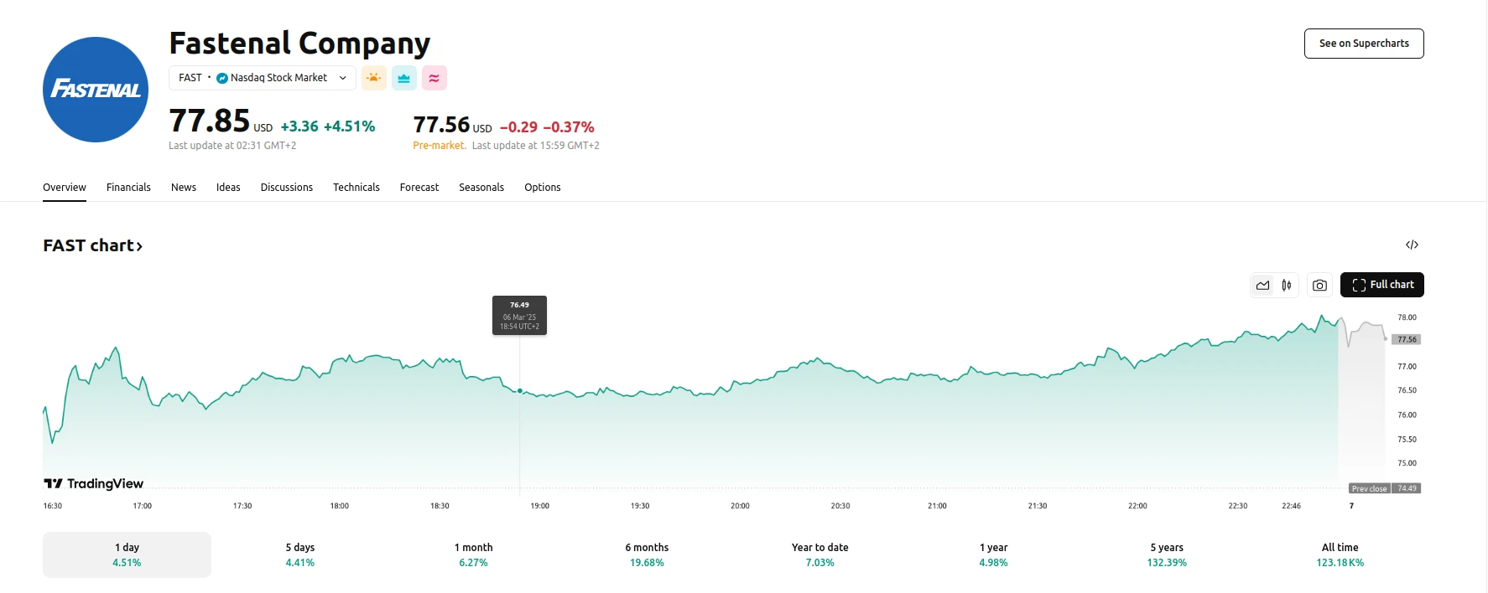Open the Financials tab
1488x593 pixels.
[x=128, y=188]
